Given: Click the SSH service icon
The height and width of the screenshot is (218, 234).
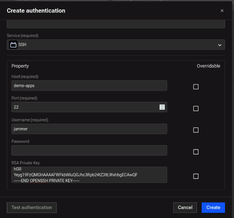Looking at the screenshot, I should coord(13,45).
